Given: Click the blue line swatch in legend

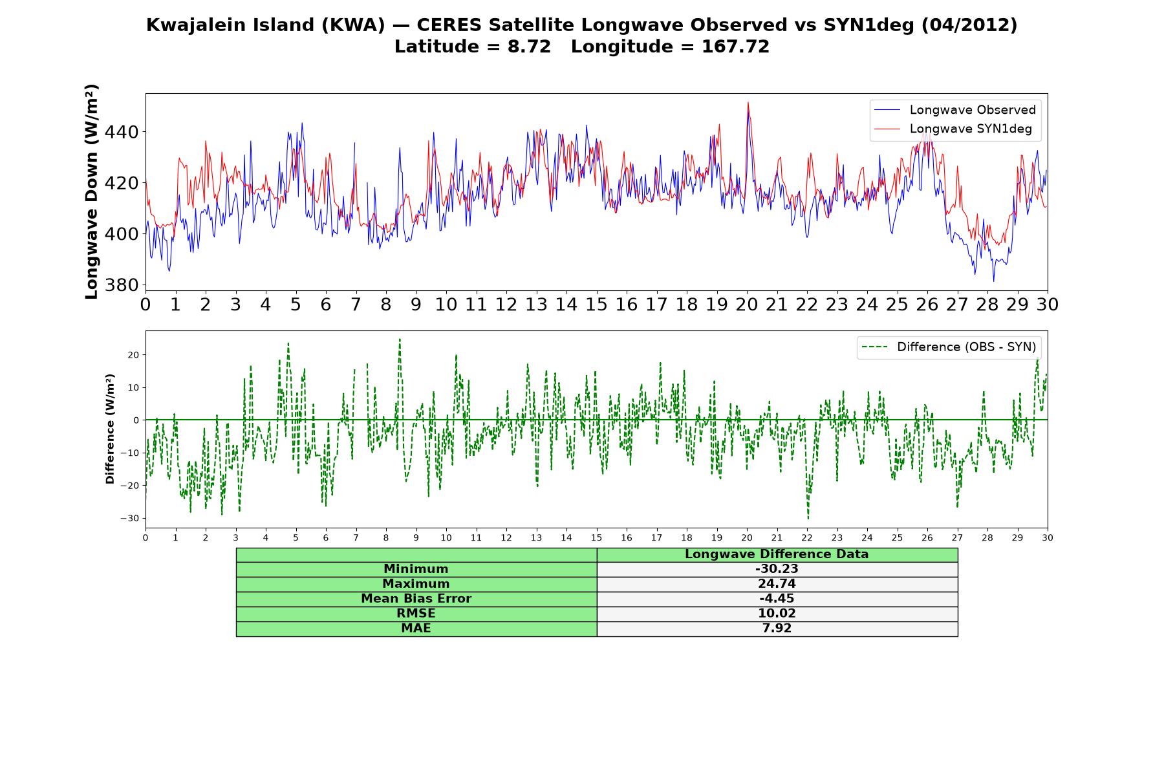Looking at the screenshot, I should coord(887,110).
